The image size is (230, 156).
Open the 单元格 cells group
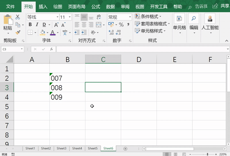coord(179,24)
